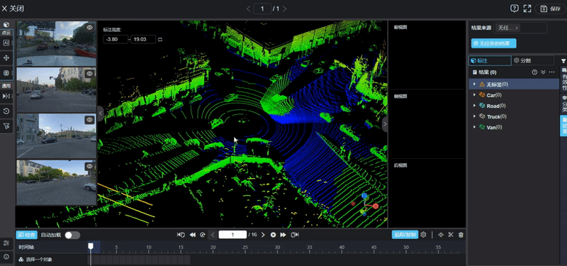
Task: Click the 保存 save button
Action: pyautogui.click(x=551, y=9)
